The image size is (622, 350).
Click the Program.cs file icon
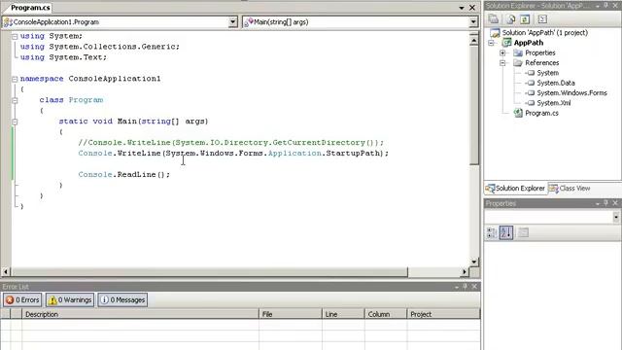(518, 113)
